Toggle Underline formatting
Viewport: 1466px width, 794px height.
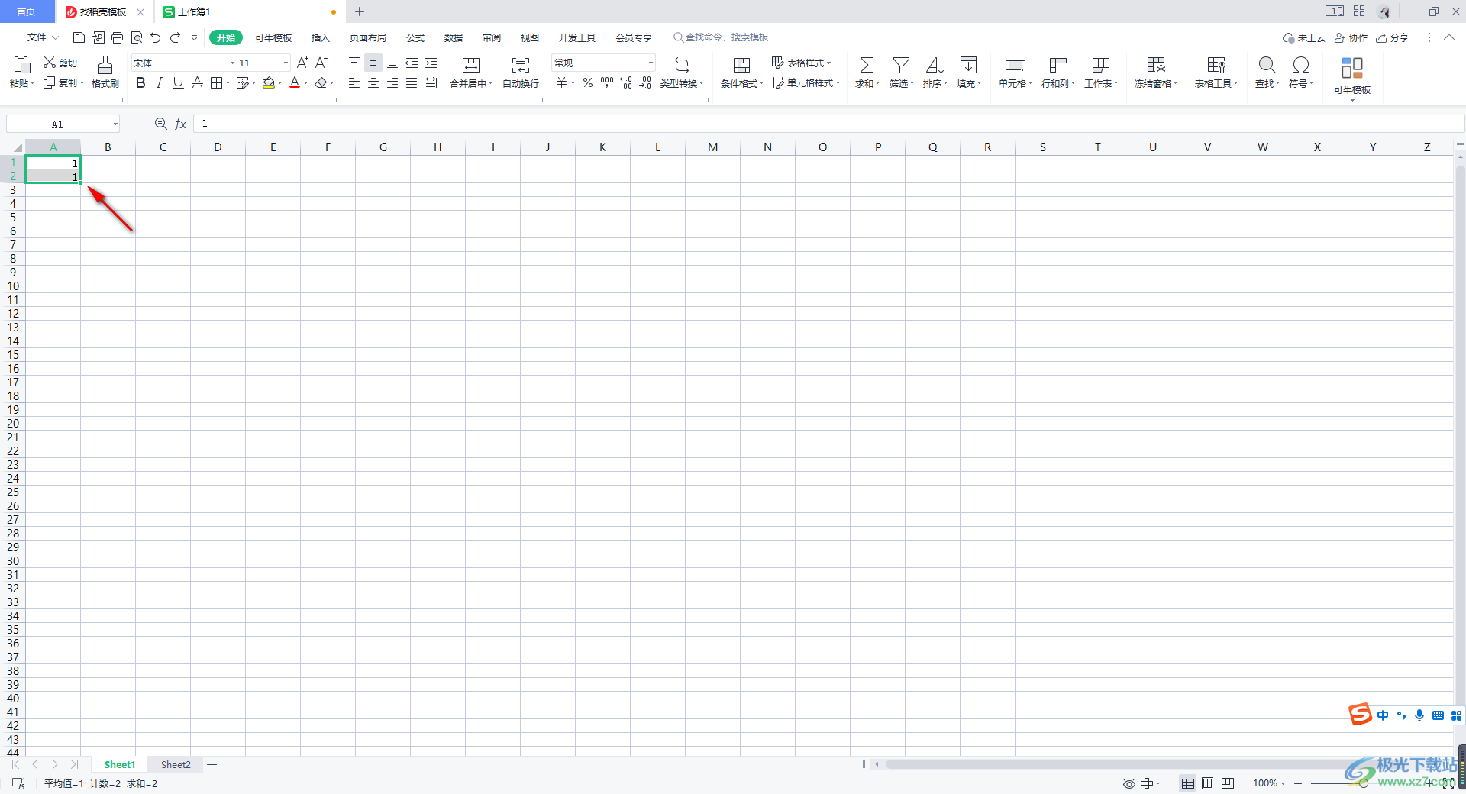(178, 82)
